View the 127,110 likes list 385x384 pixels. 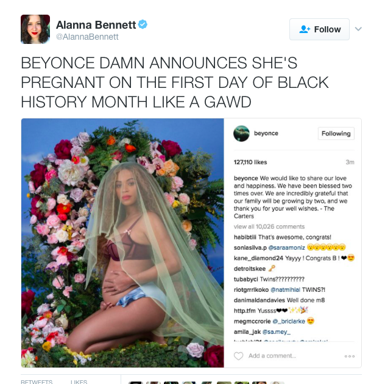click(250, 162)
